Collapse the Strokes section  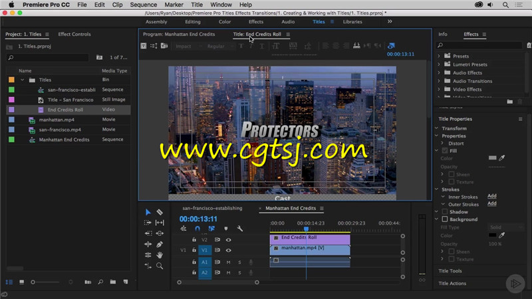(437, 189)
